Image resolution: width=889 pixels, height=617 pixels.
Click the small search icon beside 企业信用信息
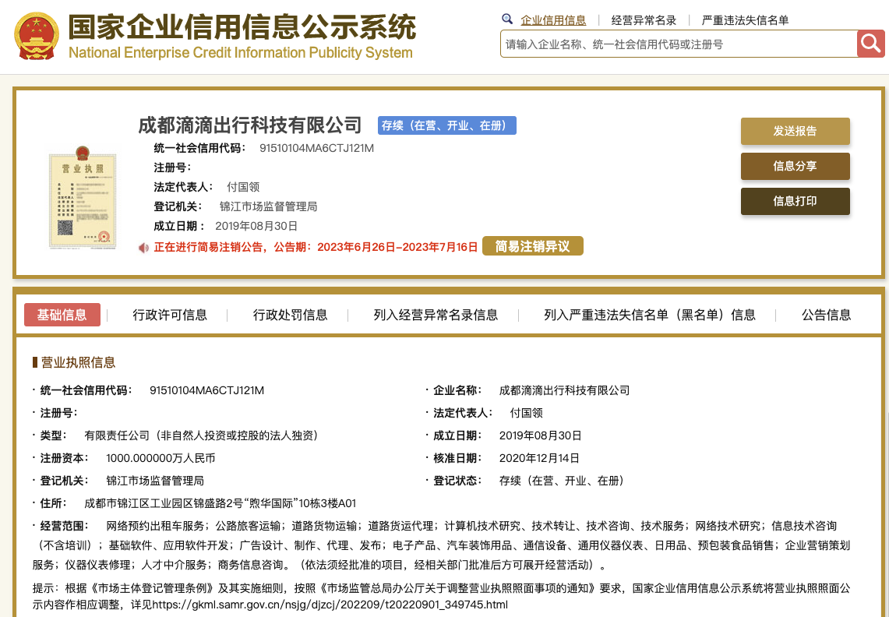506,19
